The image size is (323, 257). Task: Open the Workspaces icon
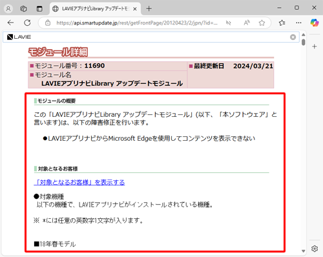tap(23, 8)
